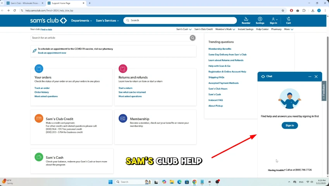Click the Windows taskbar Search box

click(x=133, y=182)
